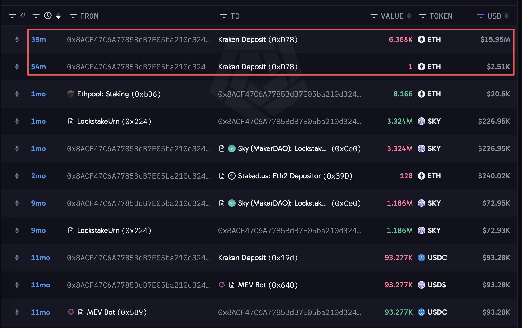Image resolution: width=522 pixels, height=328 pixels.
Task: Click the clock icon in header
Action: point(48,16)
